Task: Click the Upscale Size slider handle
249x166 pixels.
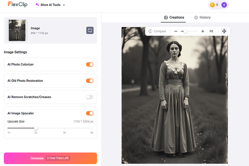Action: click(36, 128)
